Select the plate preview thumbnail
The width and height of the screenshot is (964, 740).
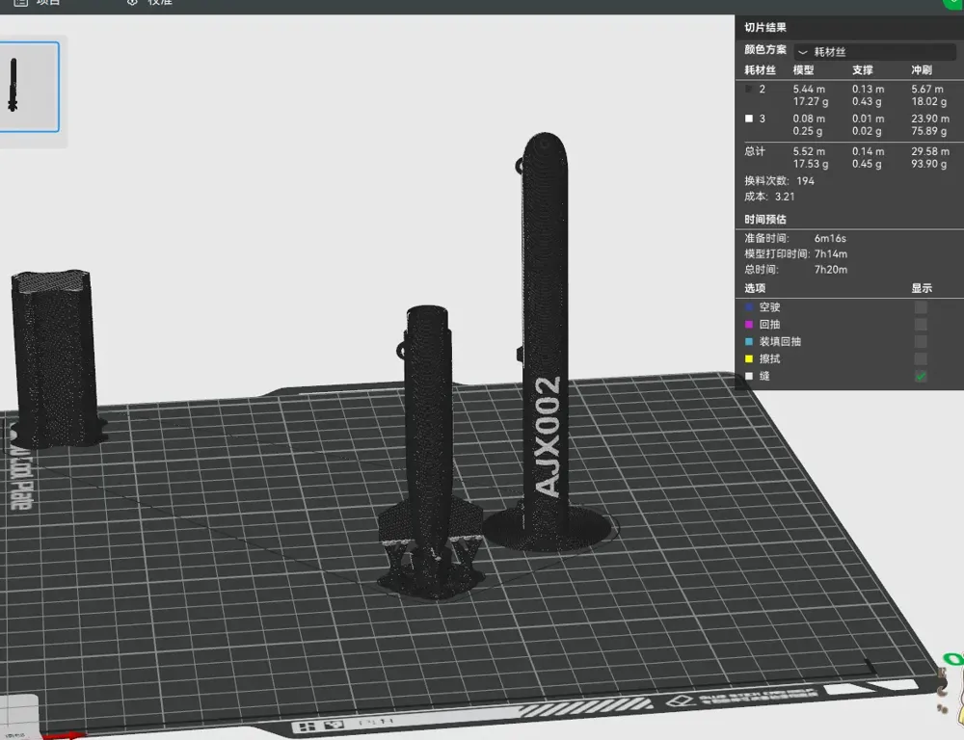click(28, 87)
